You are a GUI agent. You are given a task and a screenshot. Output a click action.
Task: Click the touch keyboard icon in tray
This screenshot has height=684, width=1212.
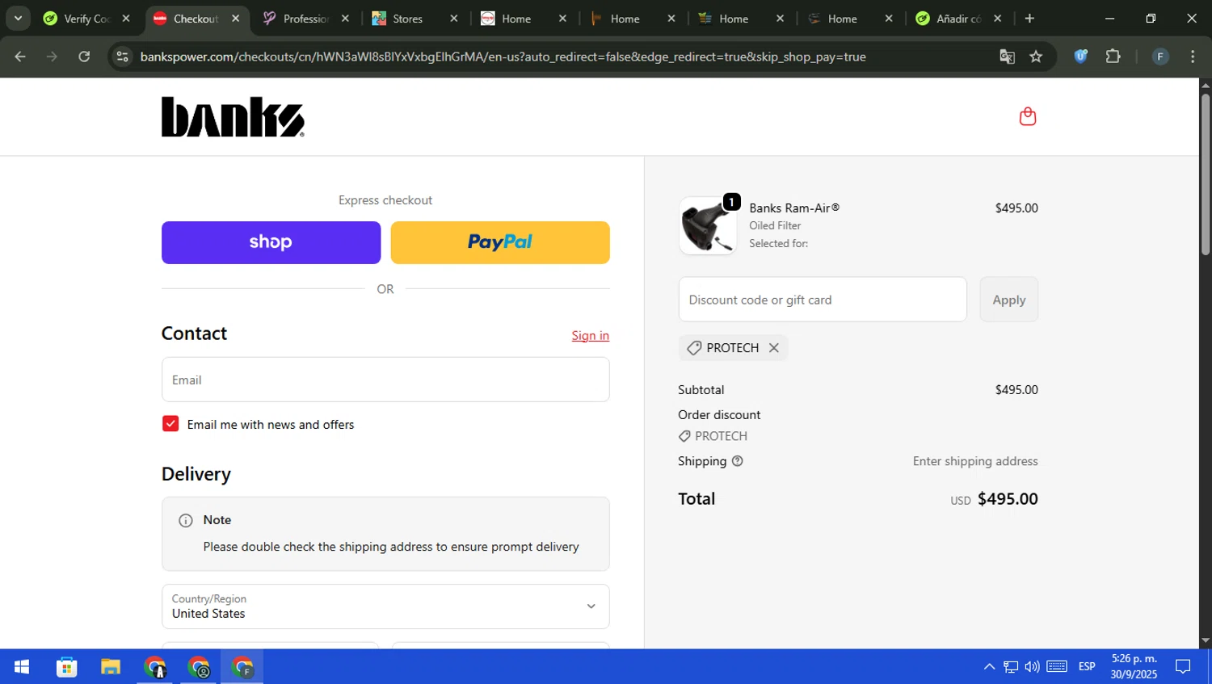click(1057, 667)
